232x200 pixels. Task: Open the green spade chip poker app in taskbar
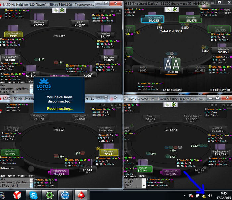[x=50, y=195]
